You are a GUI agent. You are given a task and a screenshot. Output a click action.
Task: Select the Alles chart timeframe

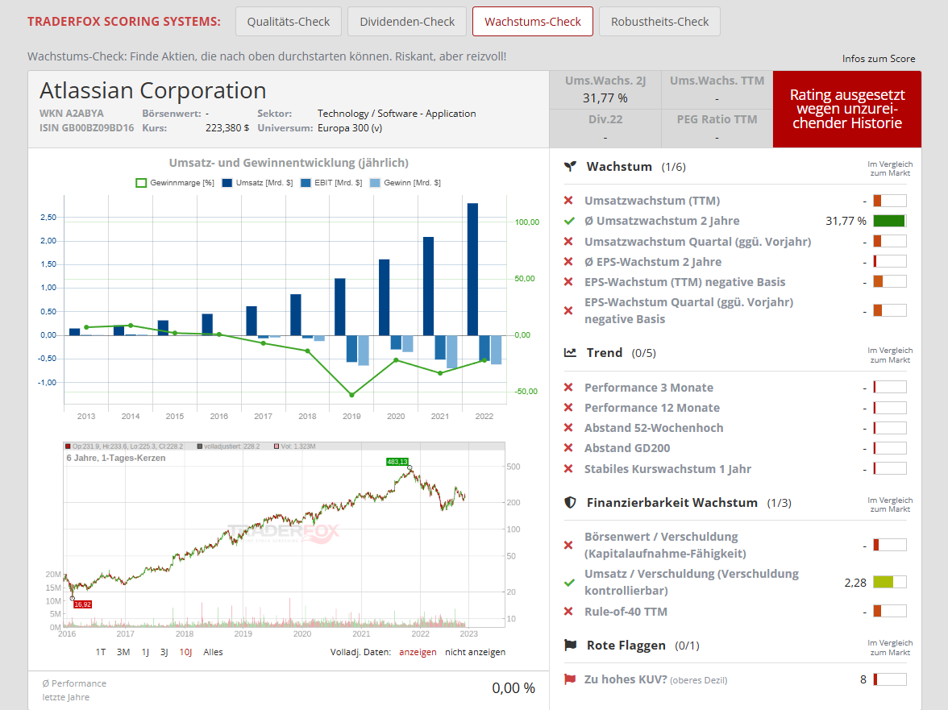click(x=213, y=652)
